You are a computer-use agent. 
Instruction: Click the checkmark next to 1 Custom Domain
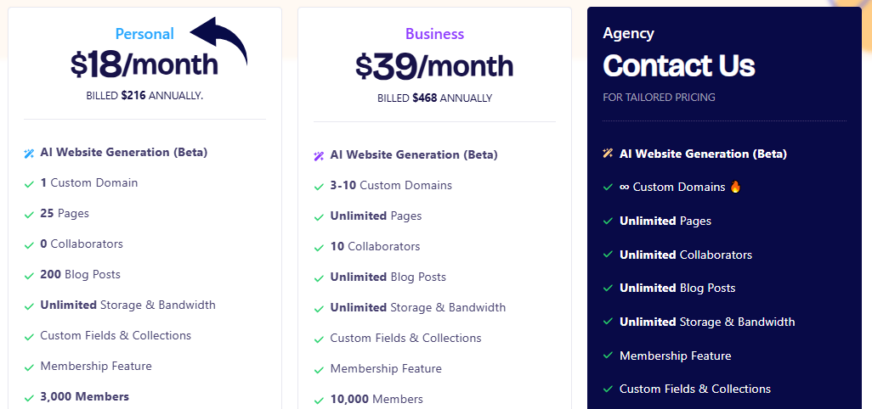29,183
